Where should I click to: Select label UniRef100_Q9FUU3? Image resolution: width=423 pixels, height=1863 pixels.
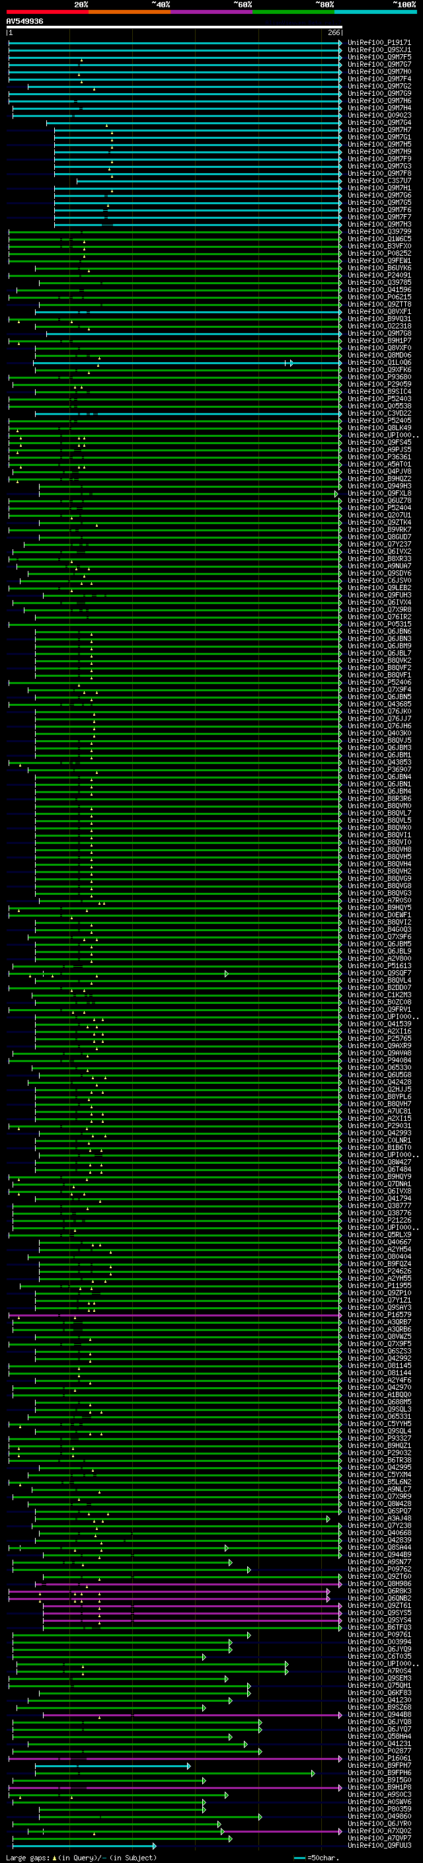pos(379,1845)
